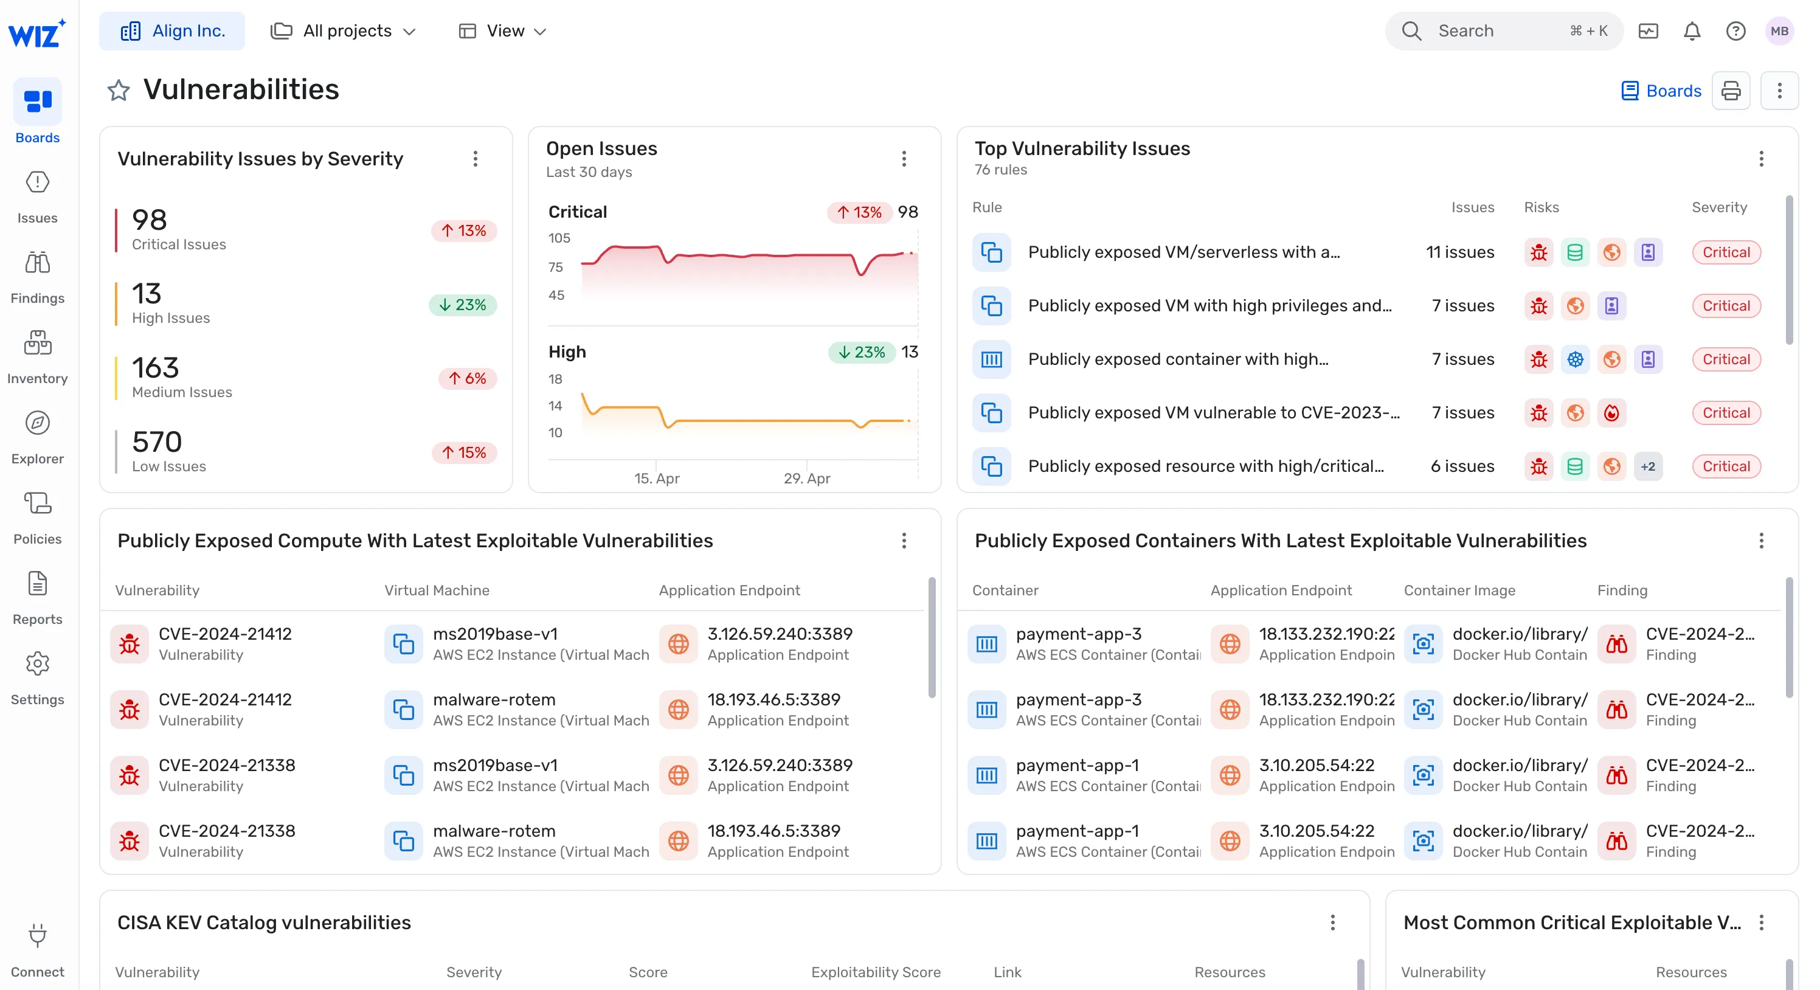The width and height of the screenshot is (1820, 990).
Task: Go to the Issues sidebar section
Action: [38, 183]
